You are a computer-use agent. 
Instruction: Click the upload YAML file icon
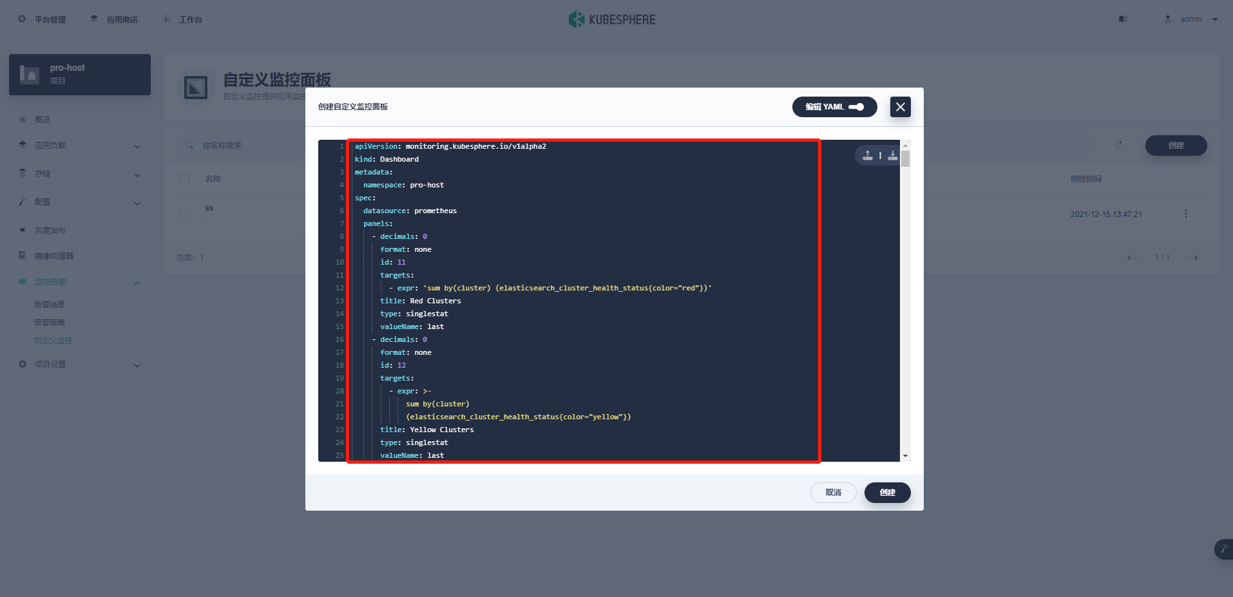tap(866, 155)
